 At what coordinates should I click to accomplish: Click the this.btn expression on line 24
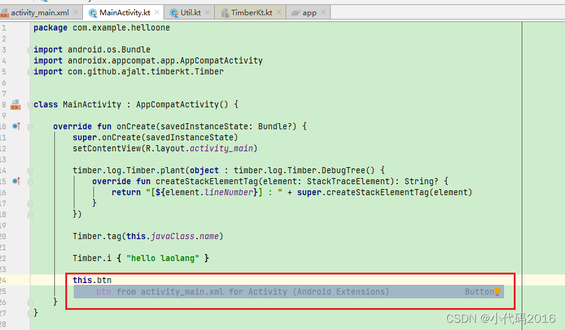coord(92,280)
